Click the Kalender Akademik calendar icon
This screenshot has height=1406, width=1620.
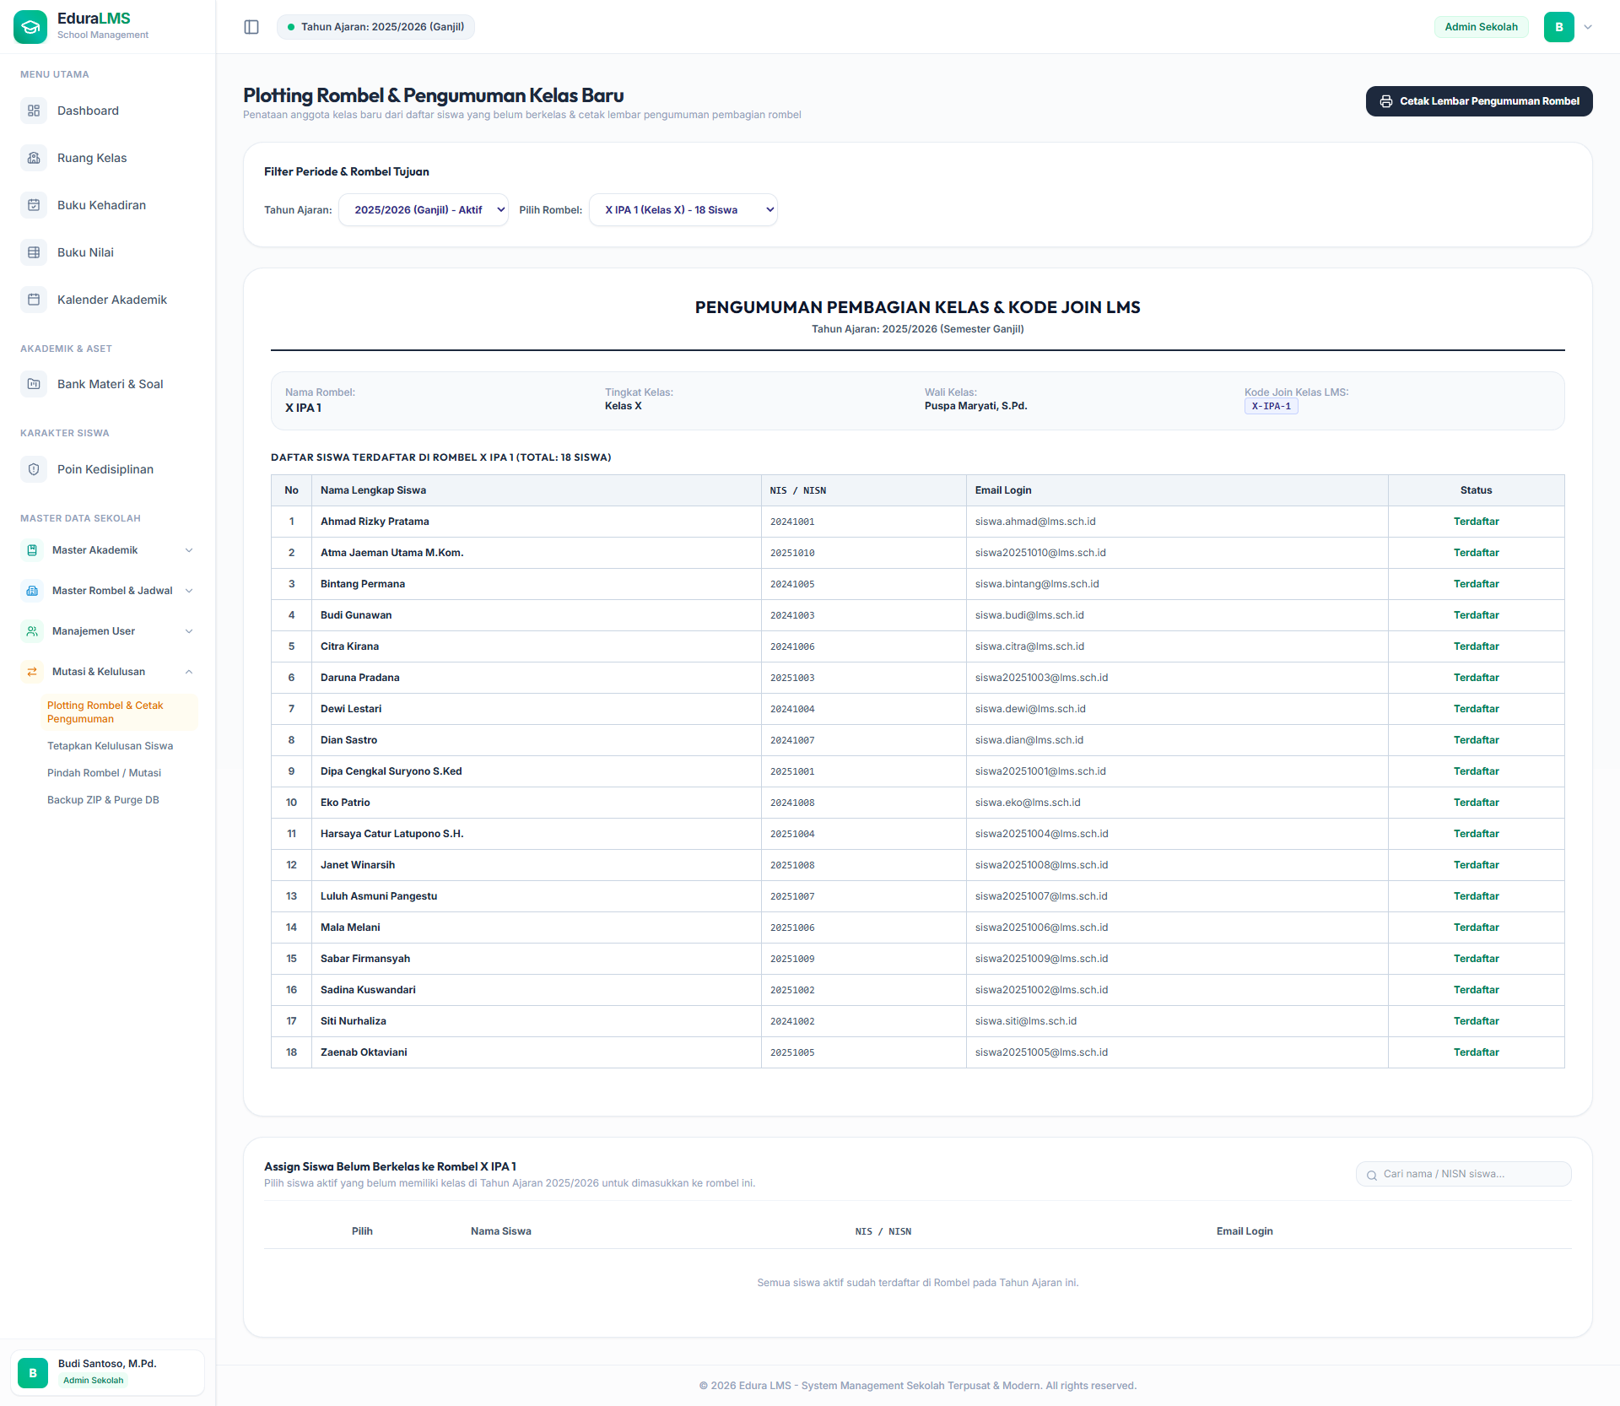[x=34, y=300]
